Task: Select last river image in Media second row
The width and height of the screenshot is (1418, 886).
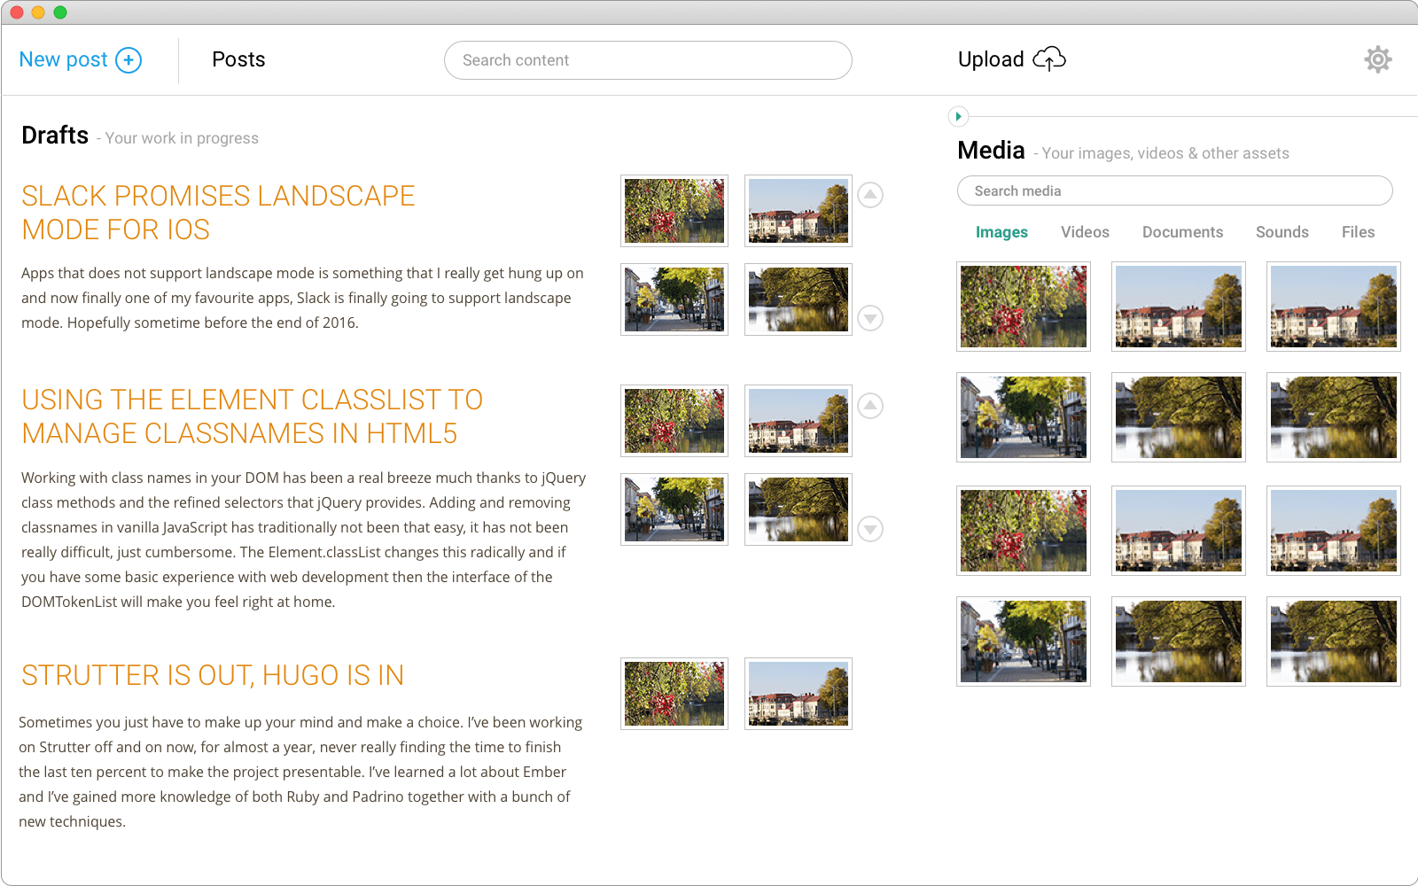Action: (x=1334, y=417)
